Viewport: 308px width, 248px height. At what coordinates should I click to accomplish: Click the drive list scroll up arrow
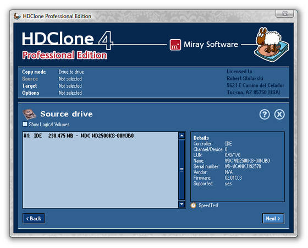(182, 136)
